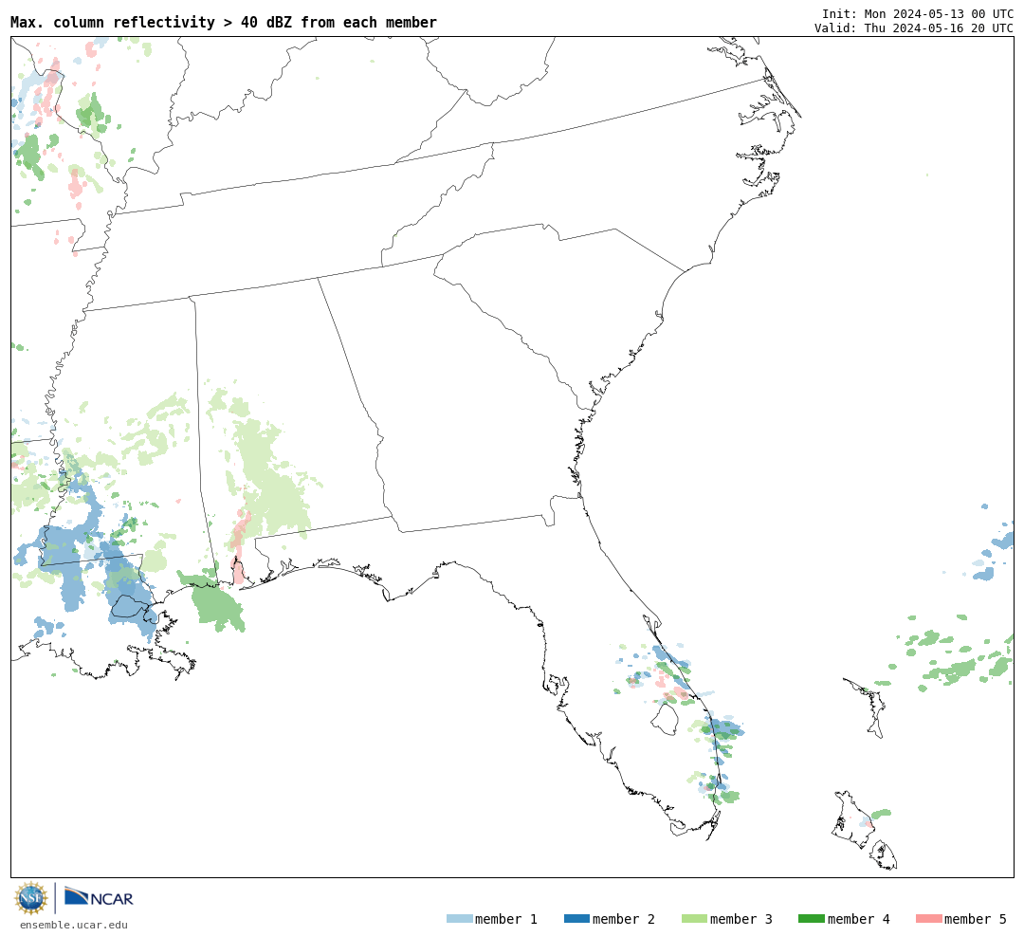The height and width of the screenshot is (937, 1024).
Task: Click the NSF logo
Action: (x=30, y=898)
